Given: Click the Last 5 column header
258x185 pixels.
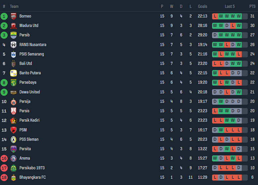Looking at the screenshot, I should 230,6.
